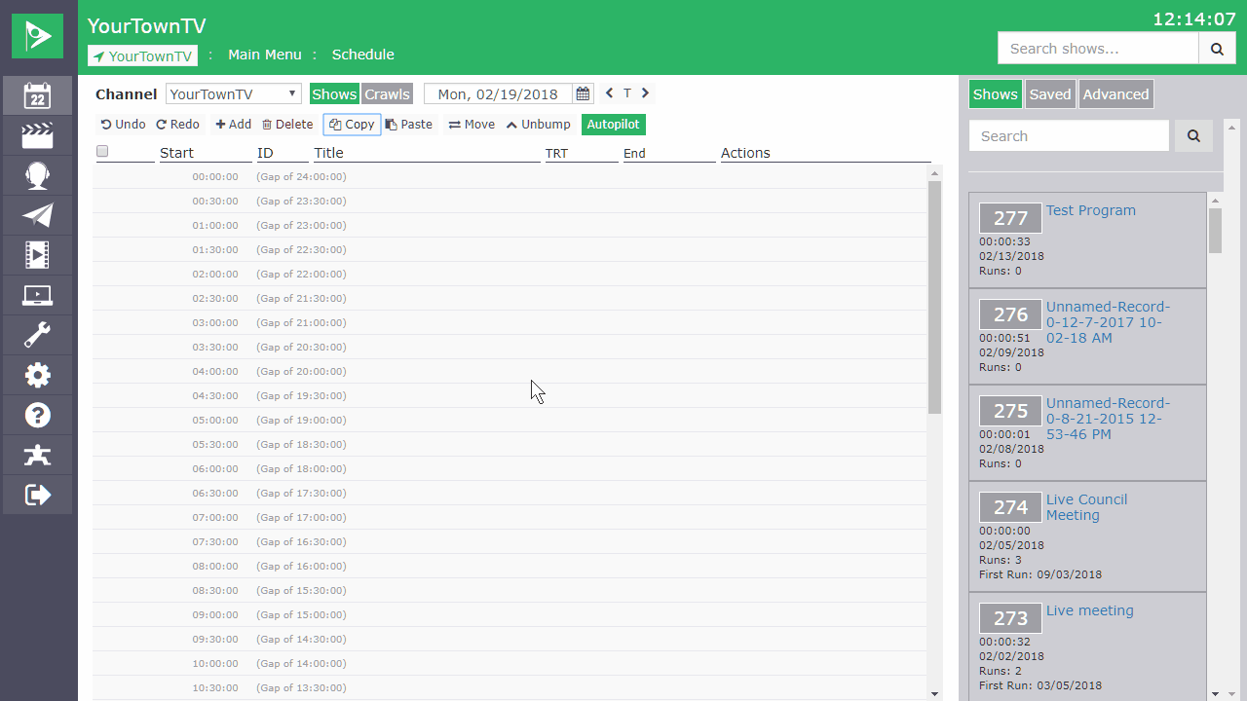This screenshot has width=1247, height=701.
Task: Click the shows panel search magnifier
Action: (1193, 135)
